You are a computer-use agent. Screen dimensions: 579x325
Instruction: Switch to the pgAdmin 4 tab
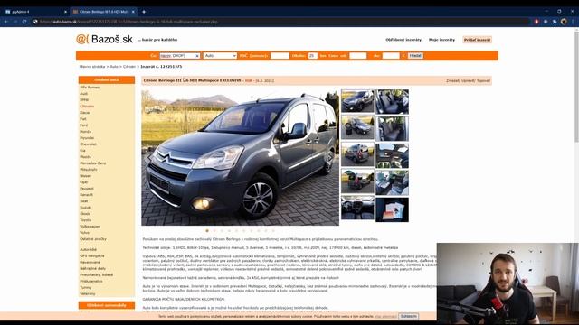(x=35, y=12)
